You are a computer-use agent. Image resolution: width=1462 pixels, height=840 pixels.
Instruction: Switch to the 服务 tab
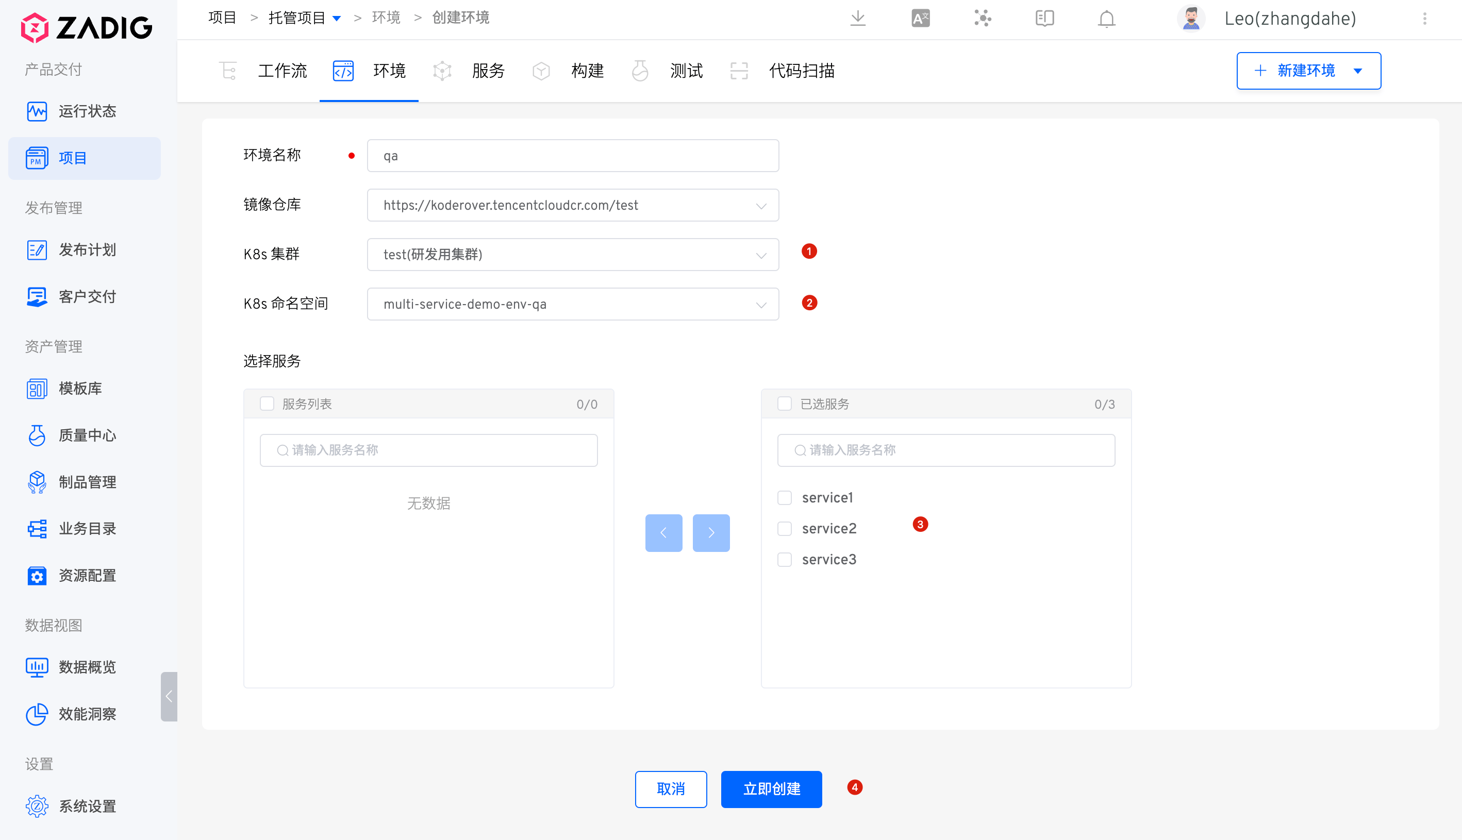(x=469, y=71)
